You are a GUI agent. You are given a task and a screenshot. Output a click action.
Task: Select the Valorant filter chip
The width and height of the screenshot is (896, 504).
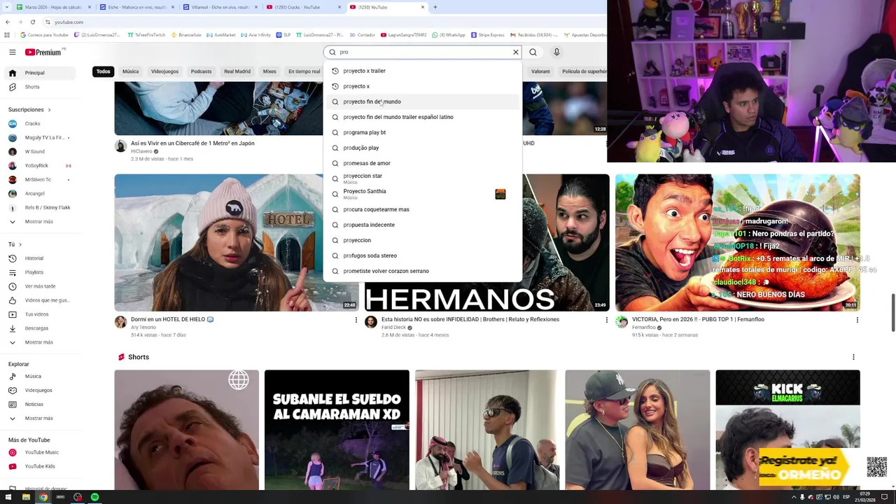click(x=540, y=71)
